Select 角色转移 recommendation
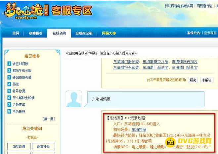The image size is (218, 154). tap(19, 111)
